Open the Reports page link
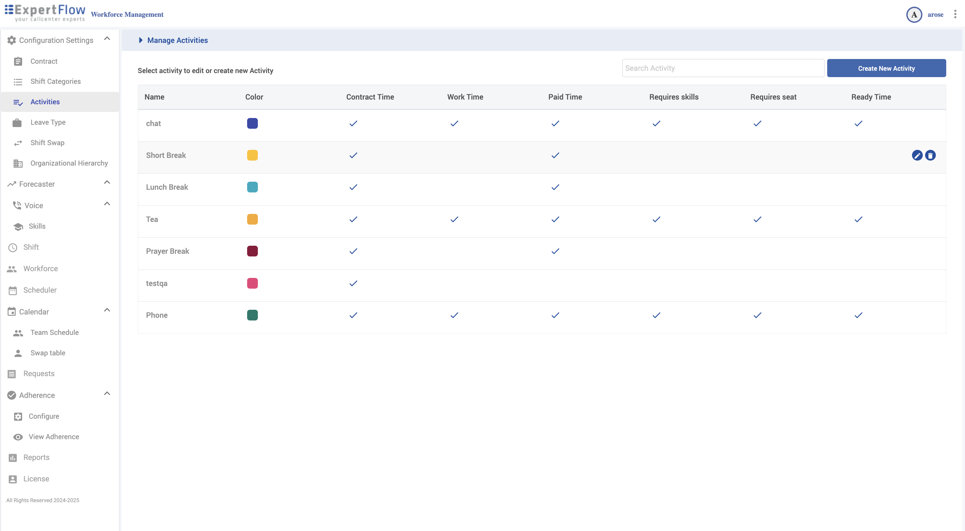The height and width of the screenshot is (531, 965). click(x=36, y=457)
